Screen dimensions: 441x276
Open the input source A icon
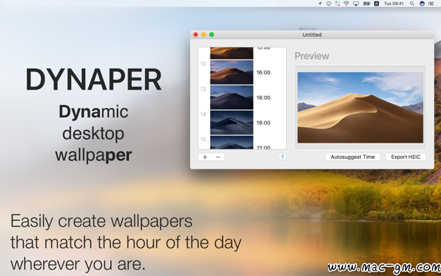point(376,4)
